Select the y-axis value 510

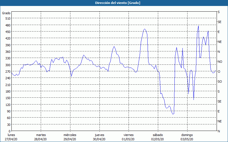[x=8, y=18]
